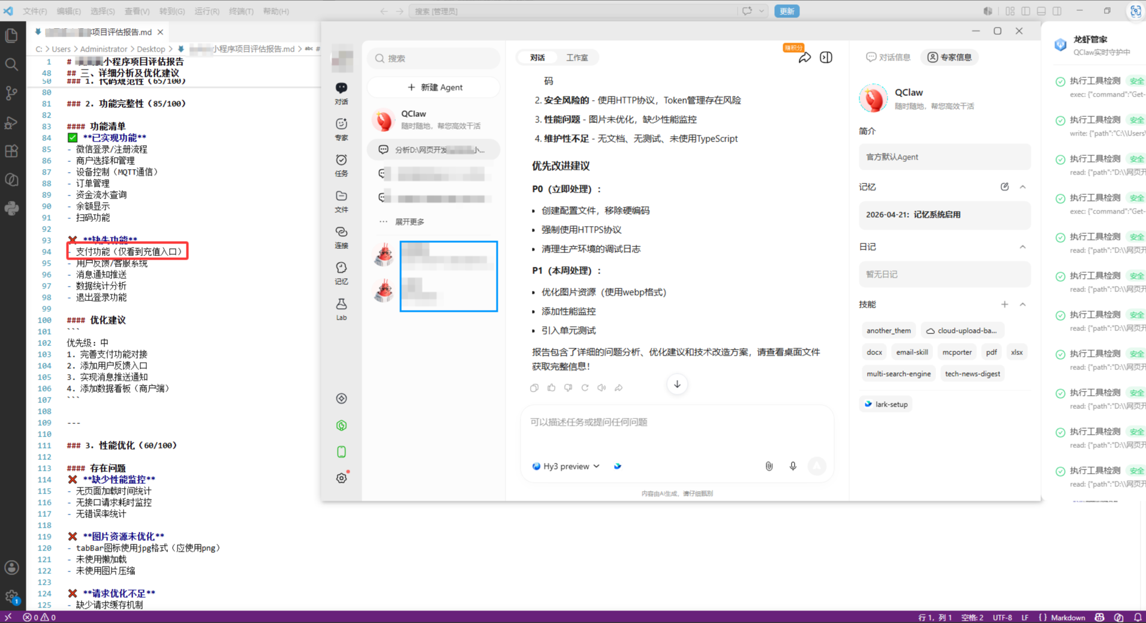Screen dimensions: 1146x623
Task: Open VS Code Accounts menu
Action: point(11,567)
